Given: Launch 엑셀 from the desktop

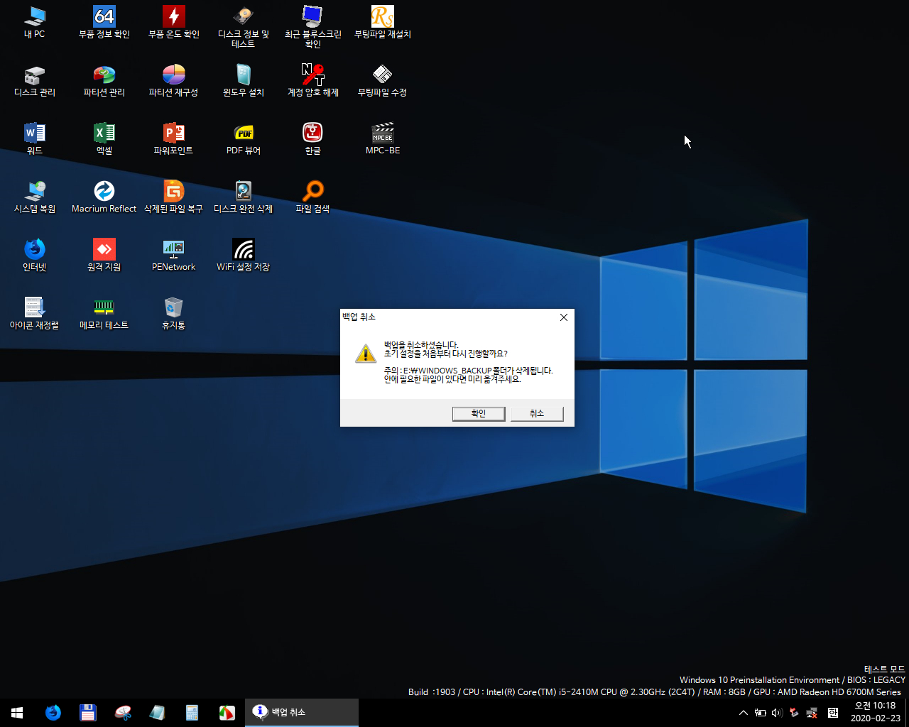Looking at the screenshot, I should (x=104, y=139).
